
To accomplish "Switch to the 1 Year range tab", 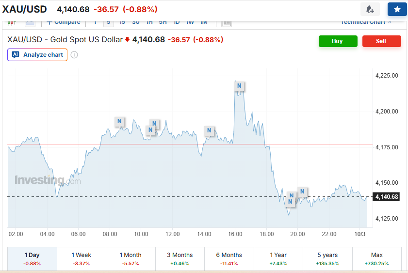I will tap(278, 259).
